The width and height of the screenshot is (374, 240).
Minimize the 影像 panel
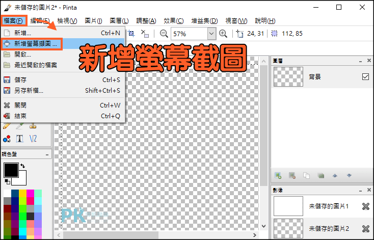(x=360, y=191)
